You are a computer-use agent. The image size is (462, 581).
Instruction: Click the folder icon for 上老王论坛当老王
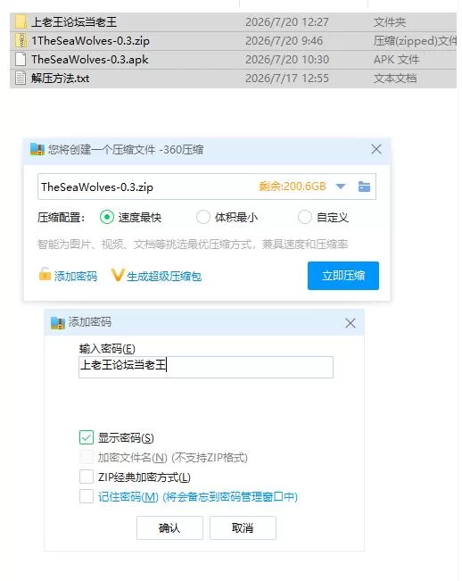[x=21, y=22]
